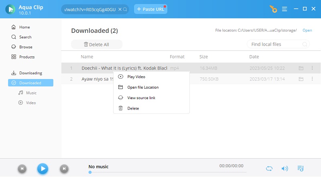Choose View source link menu entry
The image size is (321, 177).
click(151, 97)
